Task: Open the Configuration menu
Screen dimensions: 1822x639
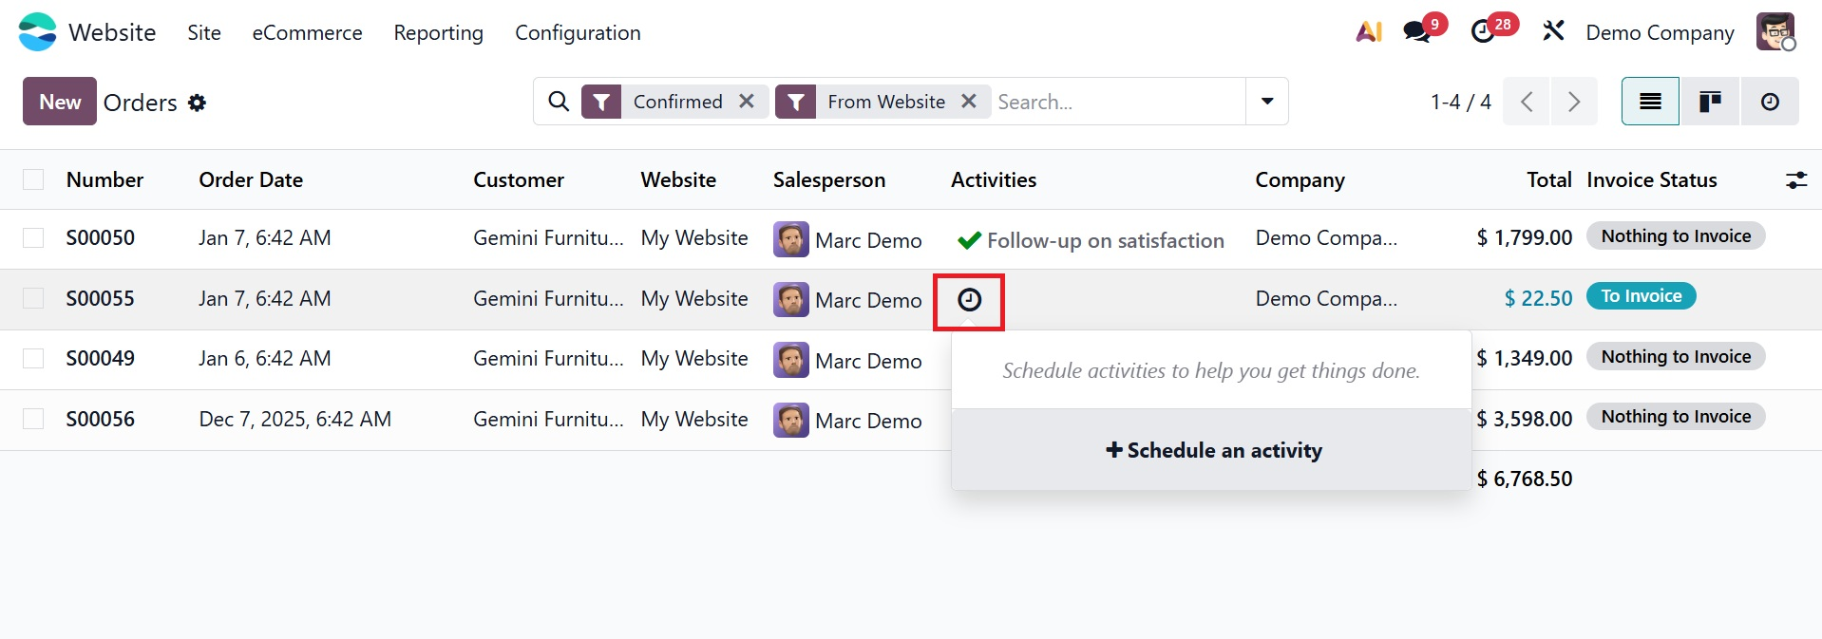Action: [x=578, y=32]
